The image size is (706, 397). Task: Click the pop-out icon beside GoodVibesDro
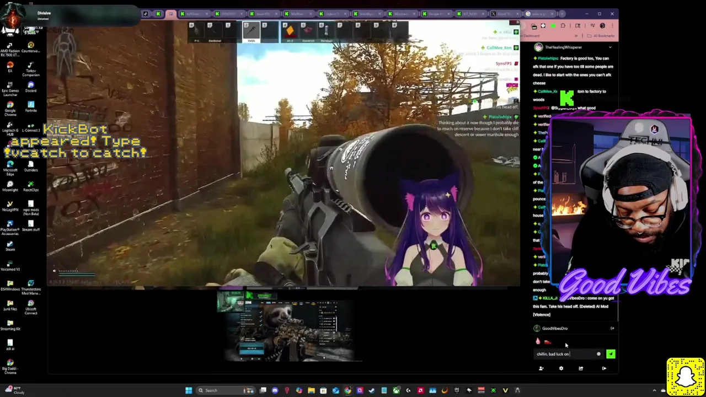coord(612,328)
